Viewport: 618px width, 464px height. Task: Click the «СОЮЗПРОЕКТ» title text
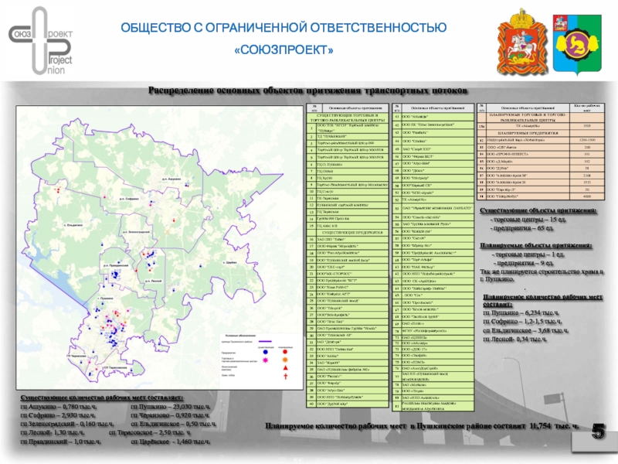[x=284, y=50]
